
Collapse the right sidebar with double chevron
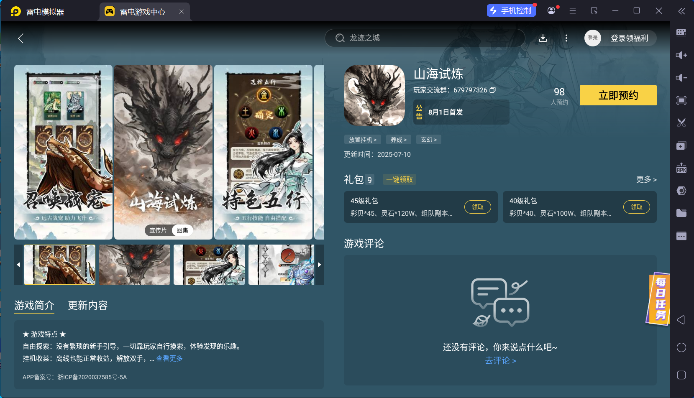coord(681,11)
